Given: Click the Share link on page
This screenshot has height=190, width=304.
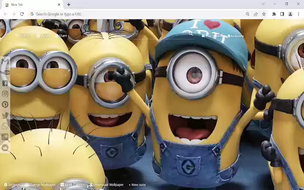Looking at the screenshot, I should [x=61, y=36].
